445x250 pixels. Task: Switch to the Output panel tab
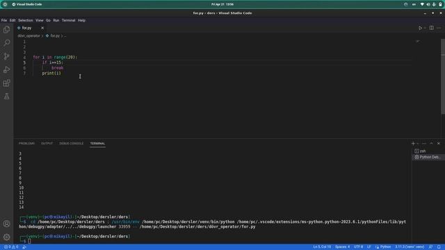coord(47,144)
